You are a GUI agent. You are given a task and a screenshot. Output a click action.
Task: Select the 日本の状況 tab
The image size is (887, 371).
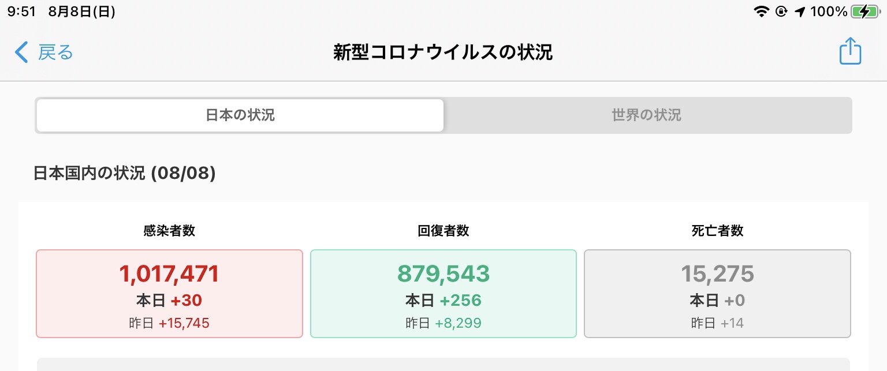(x=240, y=115)
